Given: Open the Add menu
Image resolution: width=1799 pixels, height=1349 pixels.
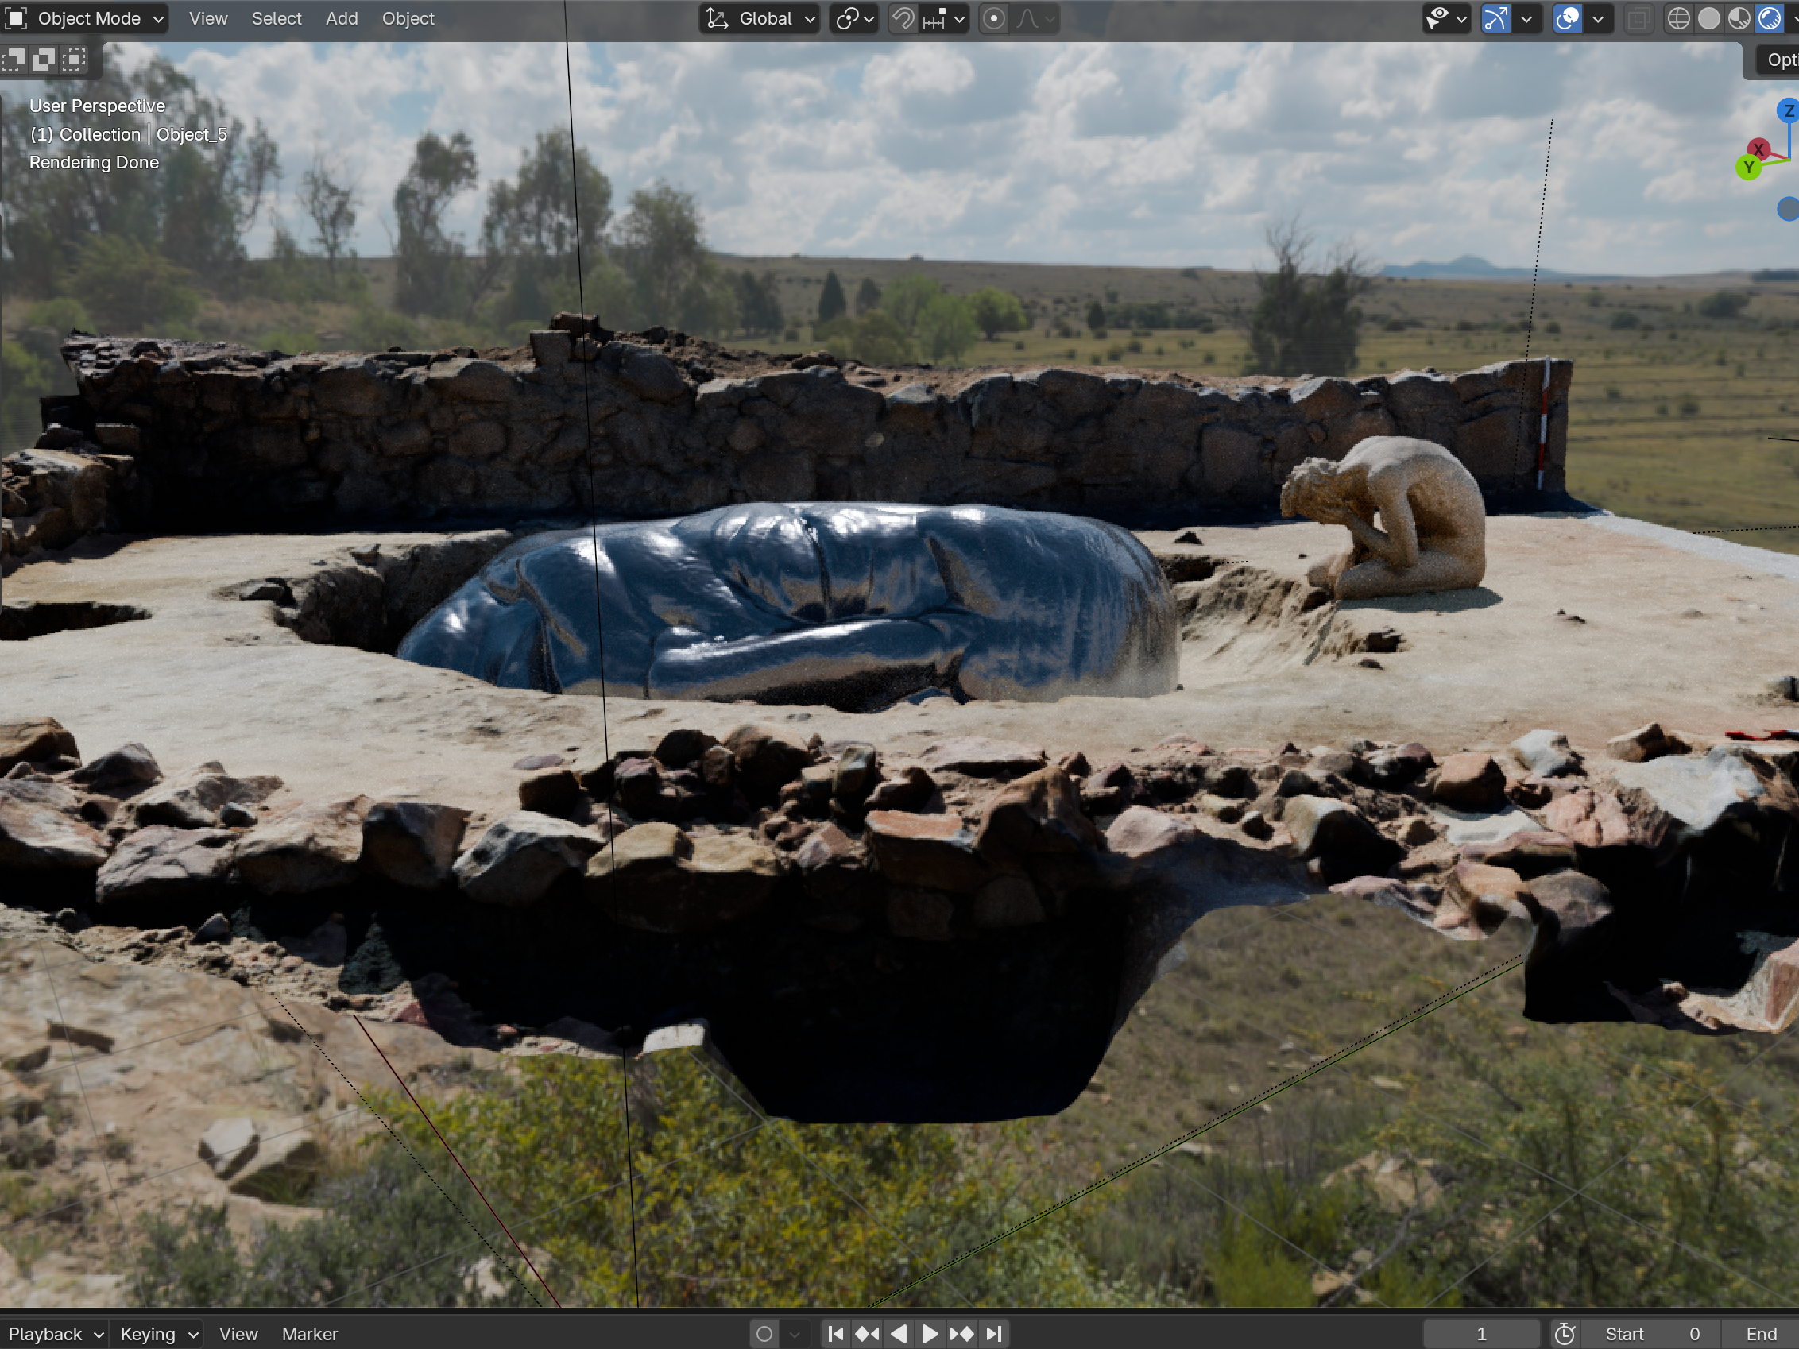Looking at the screenshot, I should point(342,19).
